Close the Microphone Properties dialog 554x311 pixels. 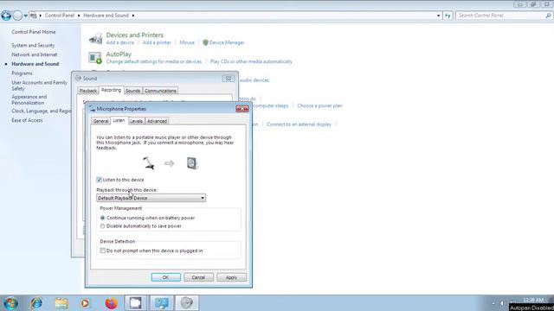tap(242, 109)
